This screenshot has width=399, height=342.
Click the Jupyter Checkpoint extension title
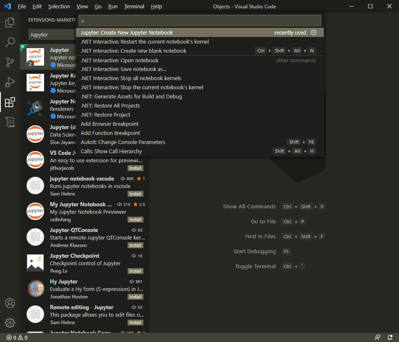click(x=74, y=256)
